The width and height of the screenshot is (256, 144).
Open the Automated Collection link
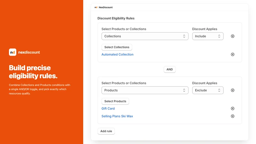coord(117,54)
